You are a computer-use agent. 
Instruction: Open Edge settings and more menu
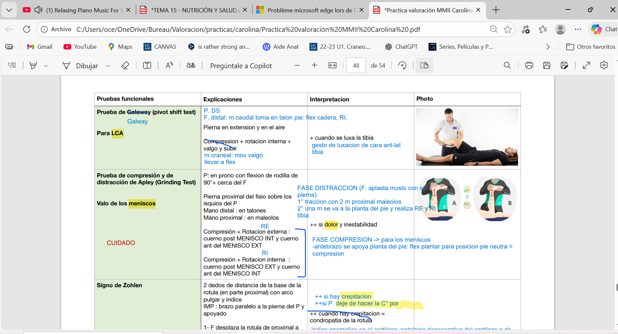(x=578, y=29)
